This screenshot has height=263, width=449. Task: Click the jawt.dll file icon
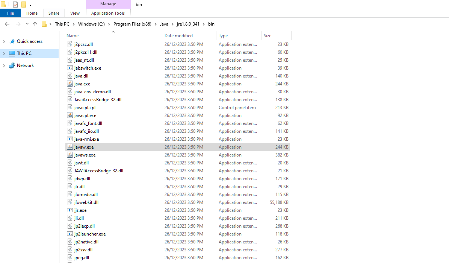point(70,163)
